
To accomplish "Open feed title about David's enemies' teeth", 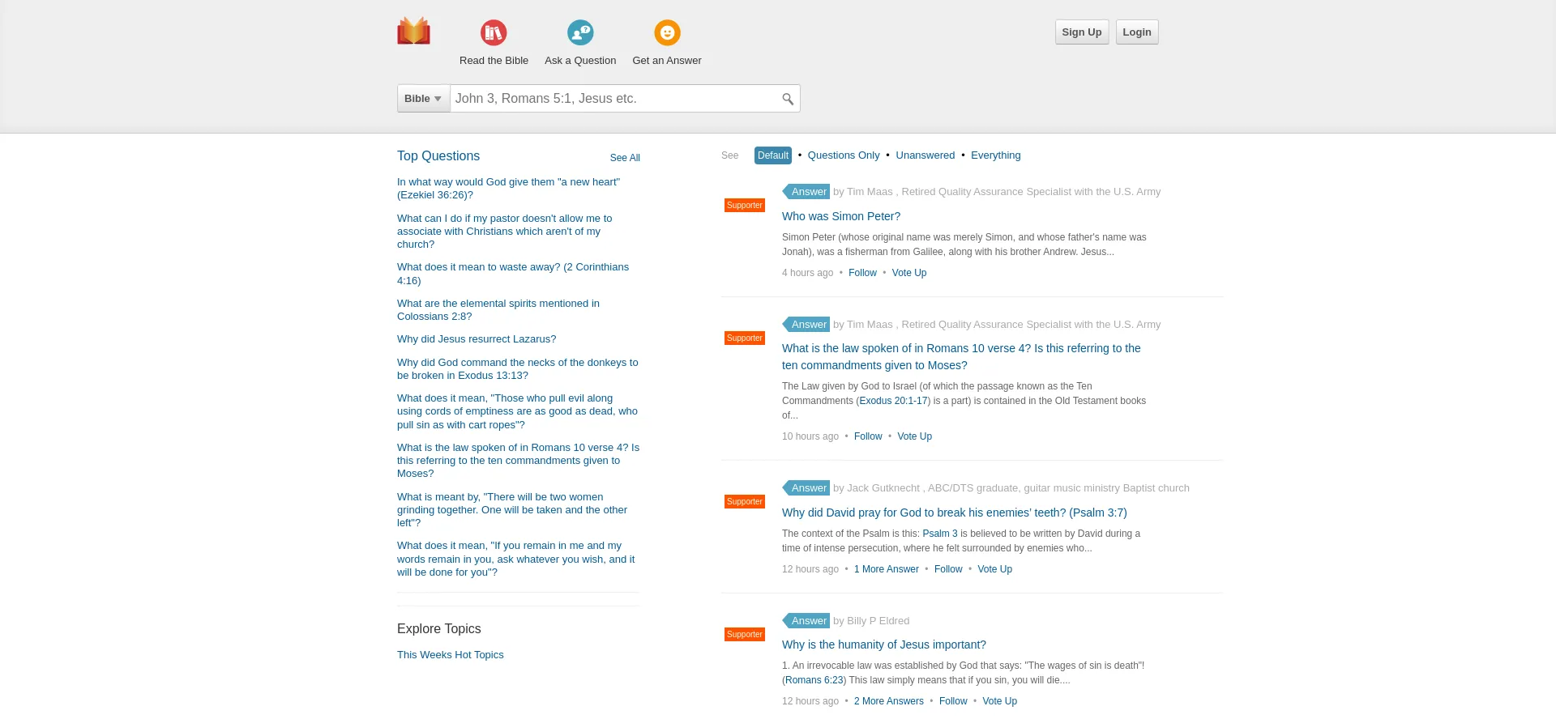I will click(x=955, y=513).
